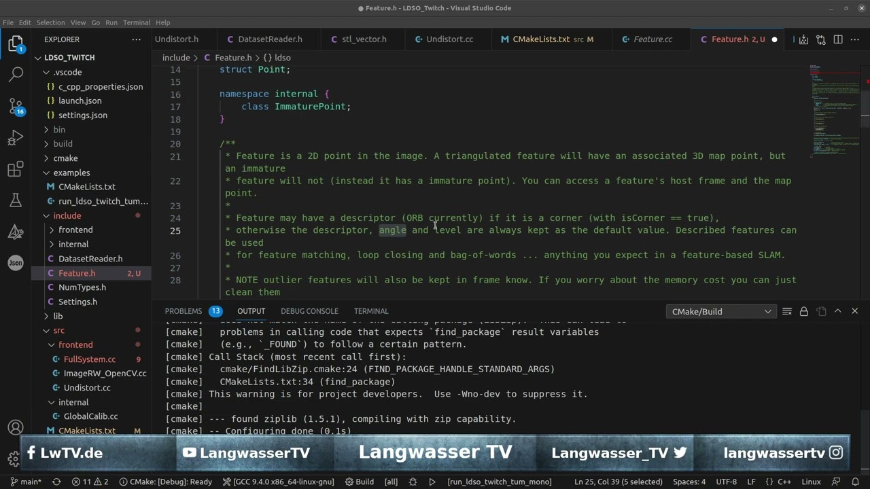This screenshot has height=489, width=870.
Task: Select the CMake/Build output channel dropdown
Action: click(720, 311)
